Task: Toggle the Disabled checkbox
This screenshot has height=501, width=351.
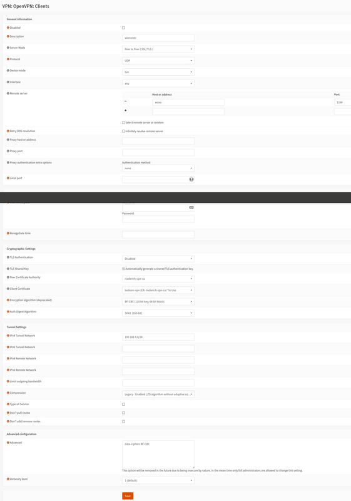Action: point(123,28)
